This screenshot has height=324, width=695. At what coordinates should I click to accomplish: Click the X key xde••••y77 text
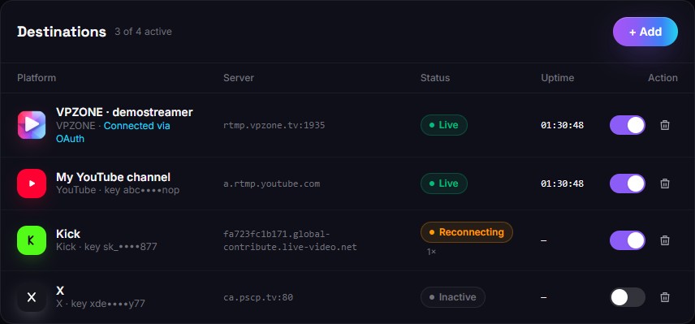(x=100, y=304)
